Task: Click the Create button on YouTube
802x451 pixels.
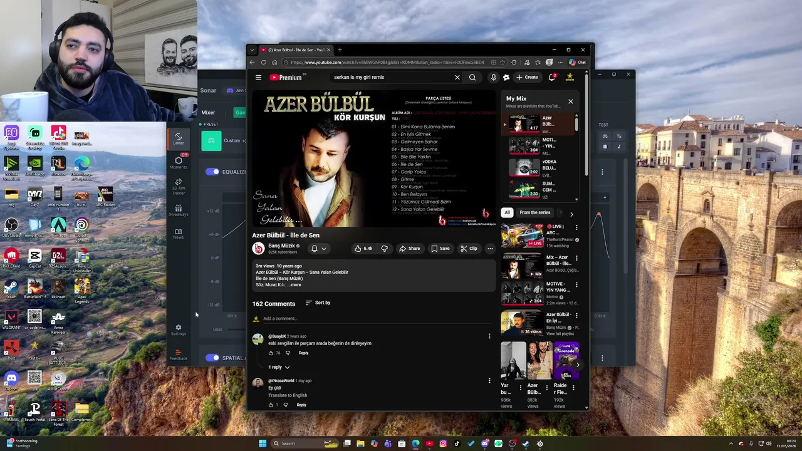Action: (x=527, y=77)
